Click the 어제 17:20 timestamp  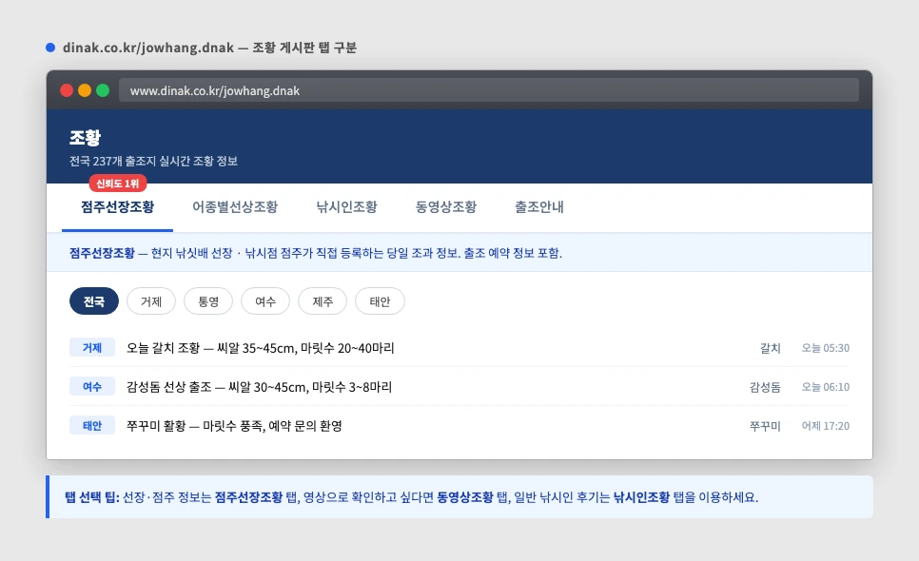tap(825, 426)
